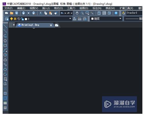Open the linetype dropdown
The width and height of the screenshot is (145, 115).
(133, 19)
